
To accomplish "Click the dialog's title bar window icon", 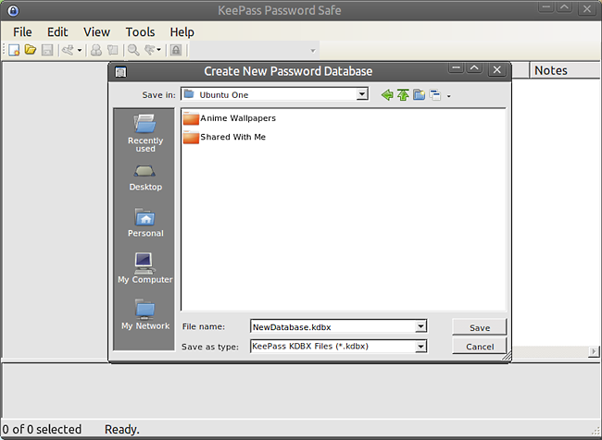I will (x=120, y=72).
